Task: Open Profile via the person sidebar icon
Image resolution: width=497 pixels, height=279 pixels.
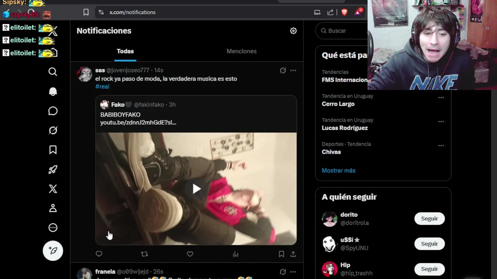Action: click(53, 208)
